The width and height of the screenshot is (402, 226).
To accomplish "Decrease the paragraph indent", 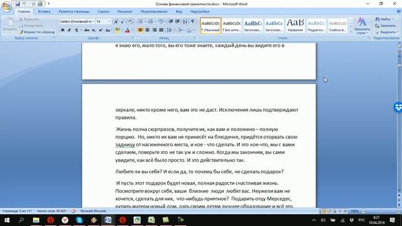I will pyautogui.click(x=171, y=21).
